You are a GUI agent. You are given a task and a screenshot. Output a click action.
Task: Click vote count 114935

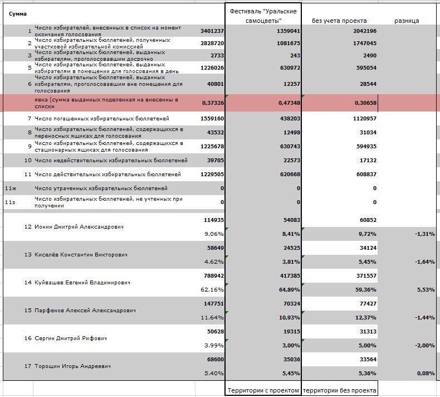(214, 220)
